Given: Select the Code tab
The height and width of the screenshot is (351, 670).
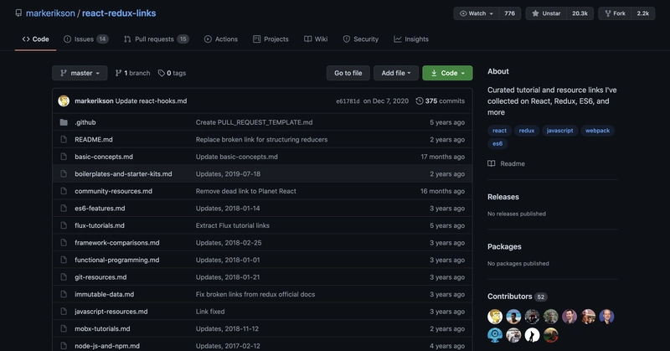Looking at the screenshot, I should pyautogui.click(x=35, y=39).
